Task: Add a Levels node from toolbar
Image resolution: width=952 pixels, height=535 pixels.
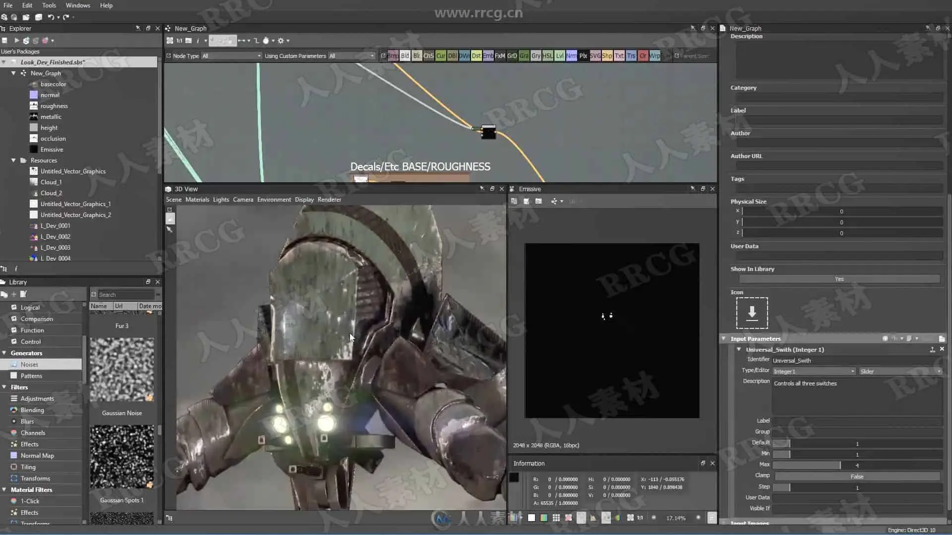Action: point(559,56)
